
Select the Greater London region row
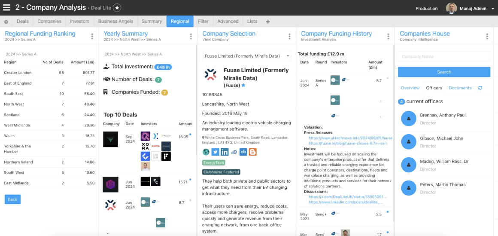[x=49, y=73]
